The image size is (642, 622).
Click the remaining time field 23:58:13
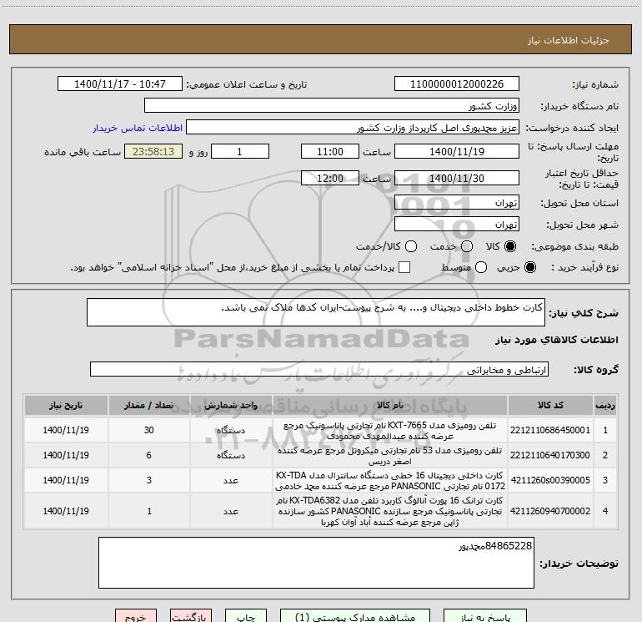click(x=153, y=151)
